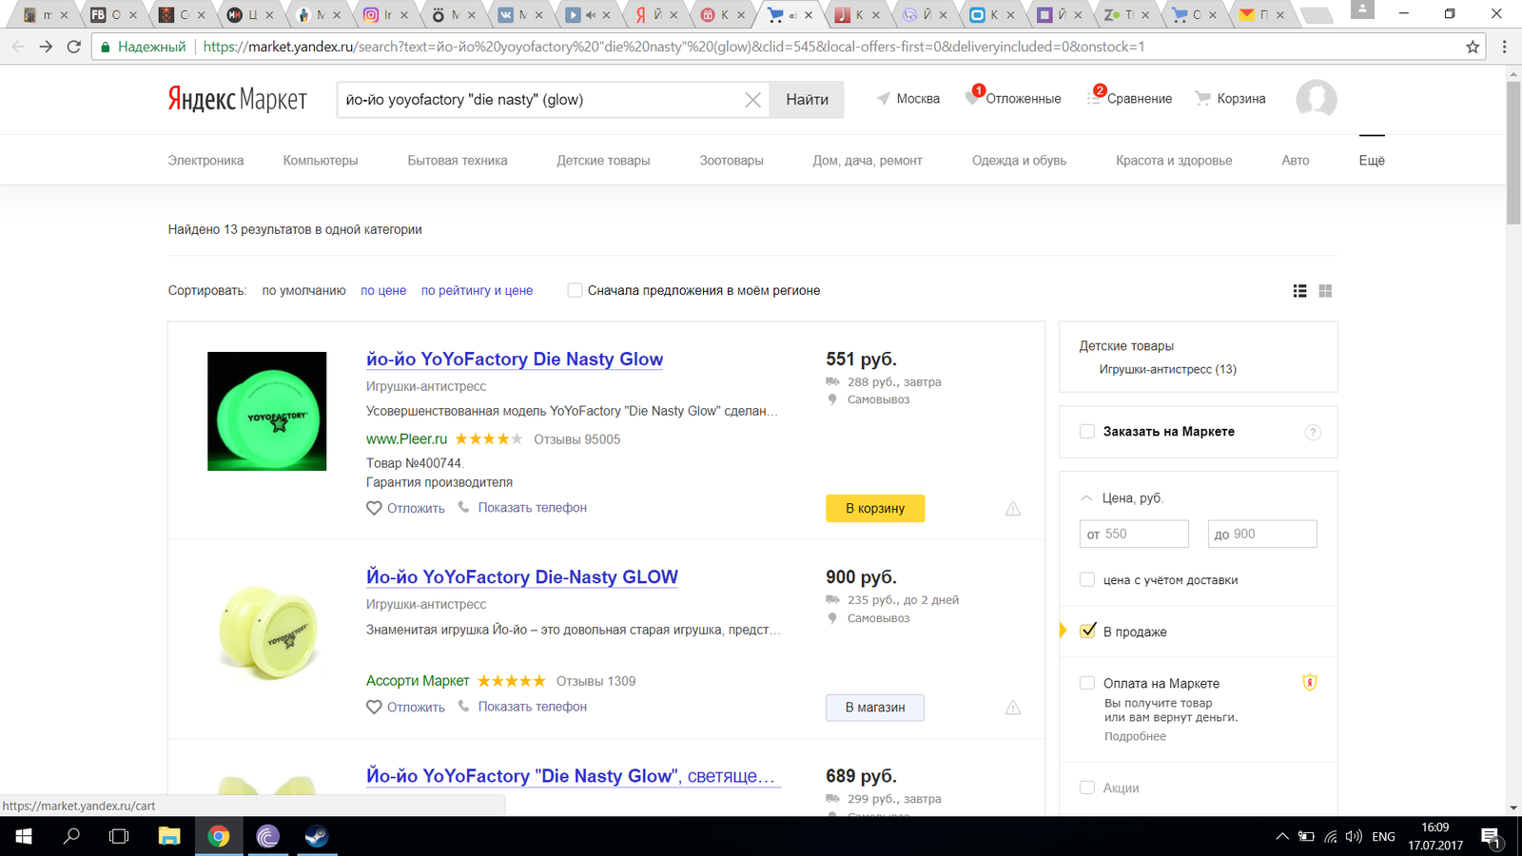Click the heart Отложить for Pleer.ru offer
The width and height of the screenshot is (1522, 856).
tap(374, 508)
